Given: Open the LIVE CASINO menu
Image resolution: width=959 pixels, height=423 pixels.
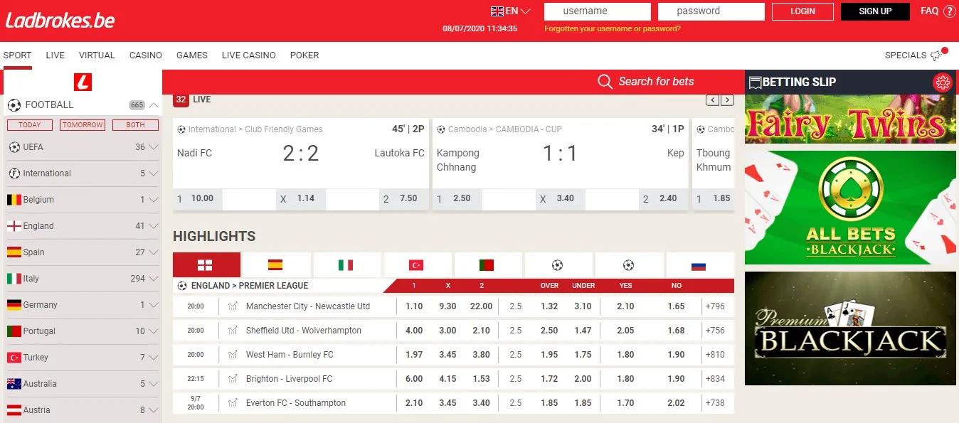Looking at the screenshot, I should click(248, 55).
